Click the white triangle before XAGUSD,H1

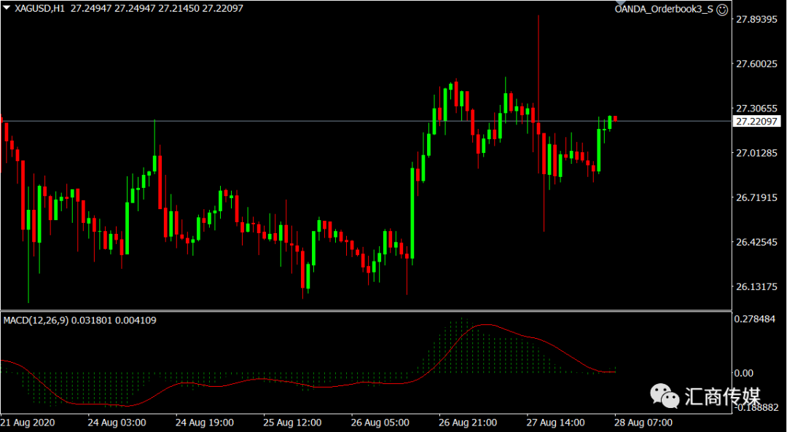tap(7, 8)
